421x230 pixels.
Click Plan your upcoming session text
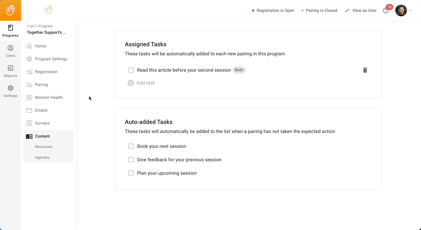(167, 173)
